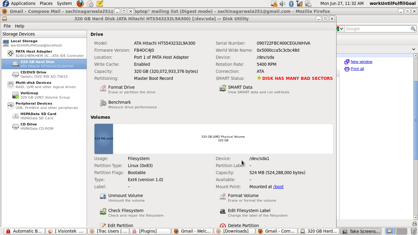This screenshot has height=235, width=418.
Task: Click the New window icon in Firefox
Action: click(347, 62)
